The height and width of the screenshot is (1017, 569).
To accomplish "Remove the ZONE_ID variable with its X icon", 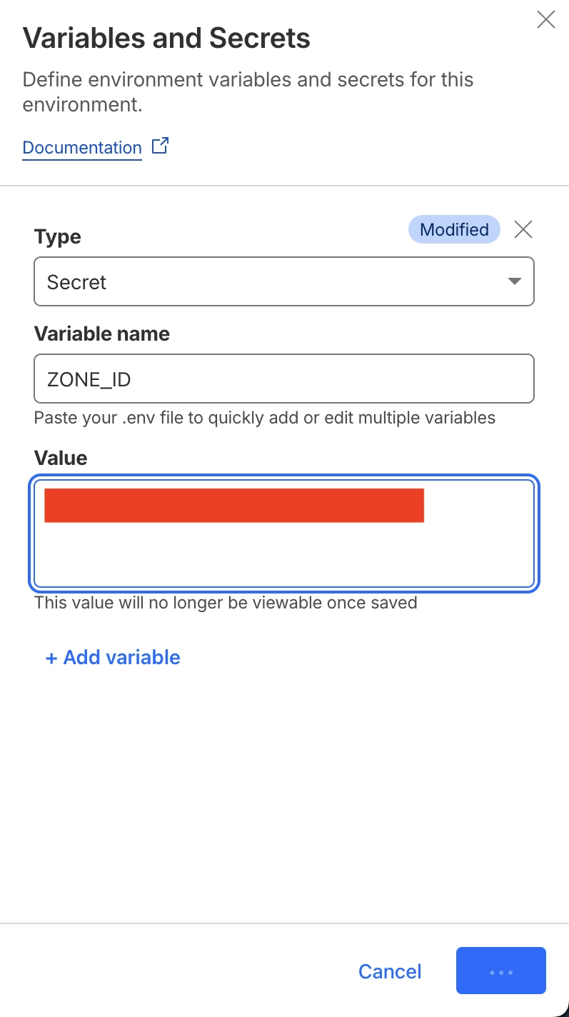I will pos(523,229).
